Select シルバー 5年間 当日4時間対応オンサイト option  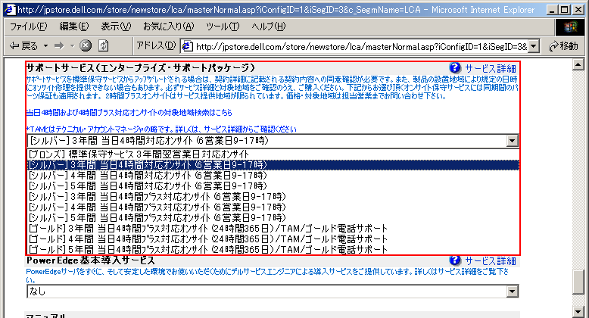273,185
